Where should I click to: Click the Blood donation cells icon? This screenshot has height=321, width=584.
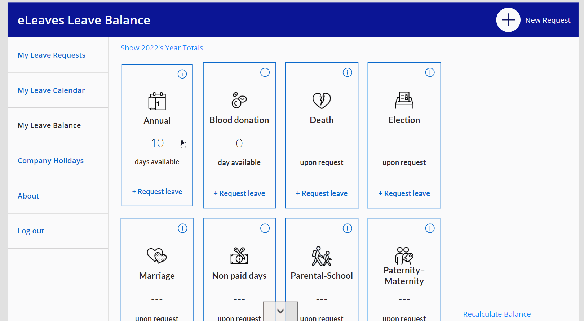(x=239, y=100)
